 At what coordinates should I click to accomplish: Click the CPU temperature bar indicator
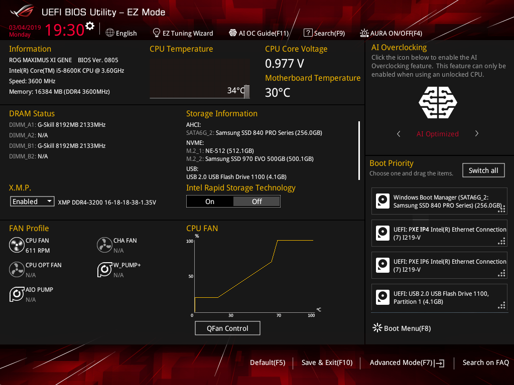246,92
